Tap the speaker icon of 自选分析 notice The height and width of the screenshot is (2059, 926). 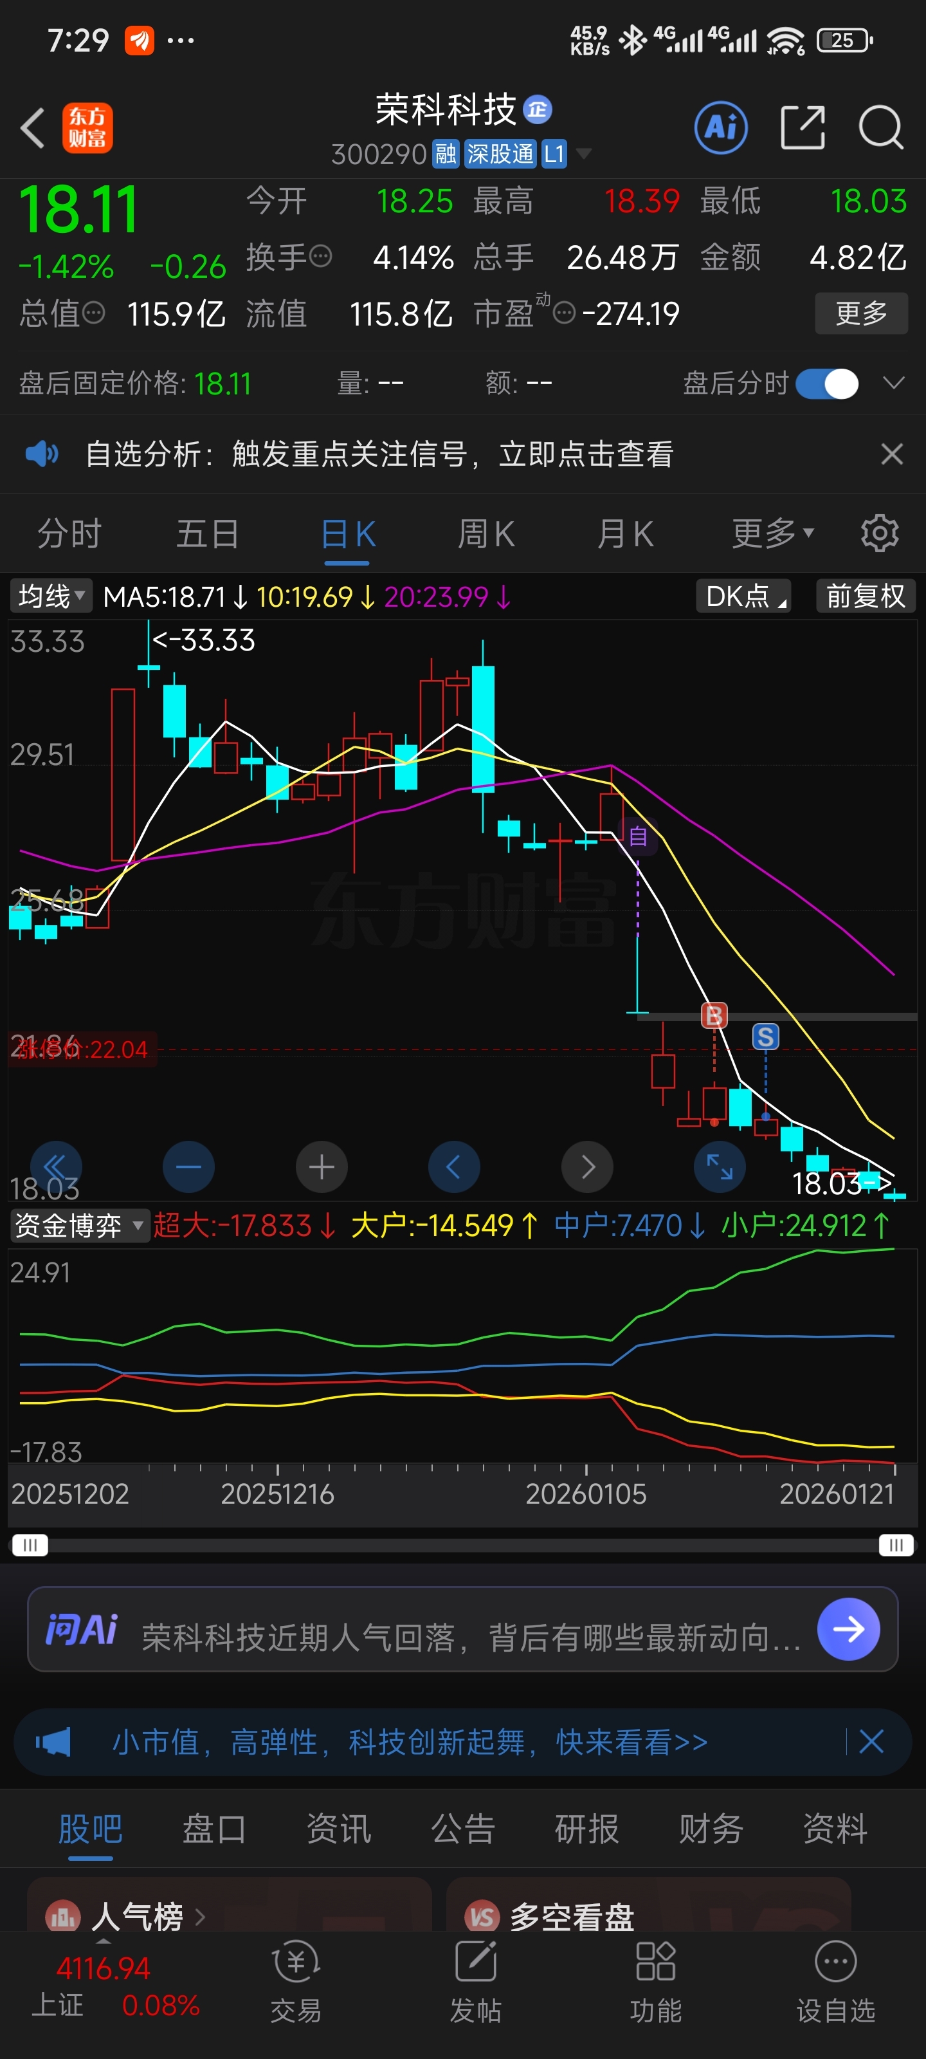click(x=42, y=454)
